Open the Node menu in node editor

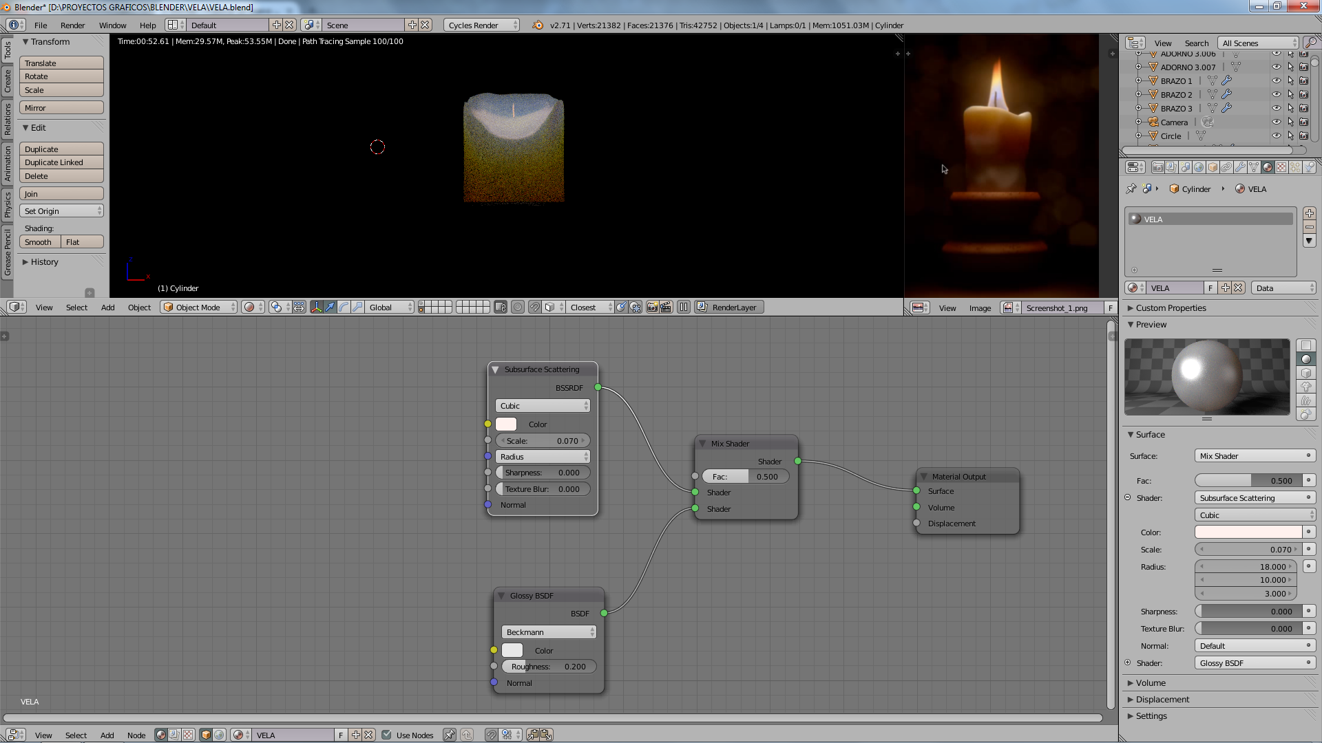point(136,735)
